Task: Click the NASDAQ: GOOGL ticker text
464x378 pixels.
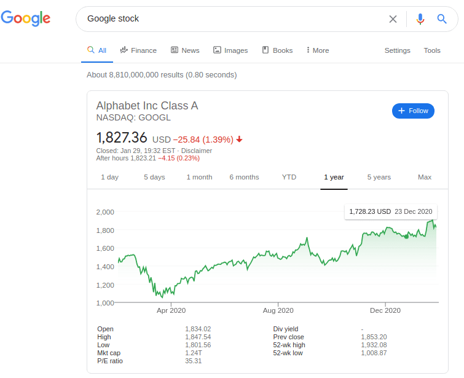Action: [x=133, y=118]
